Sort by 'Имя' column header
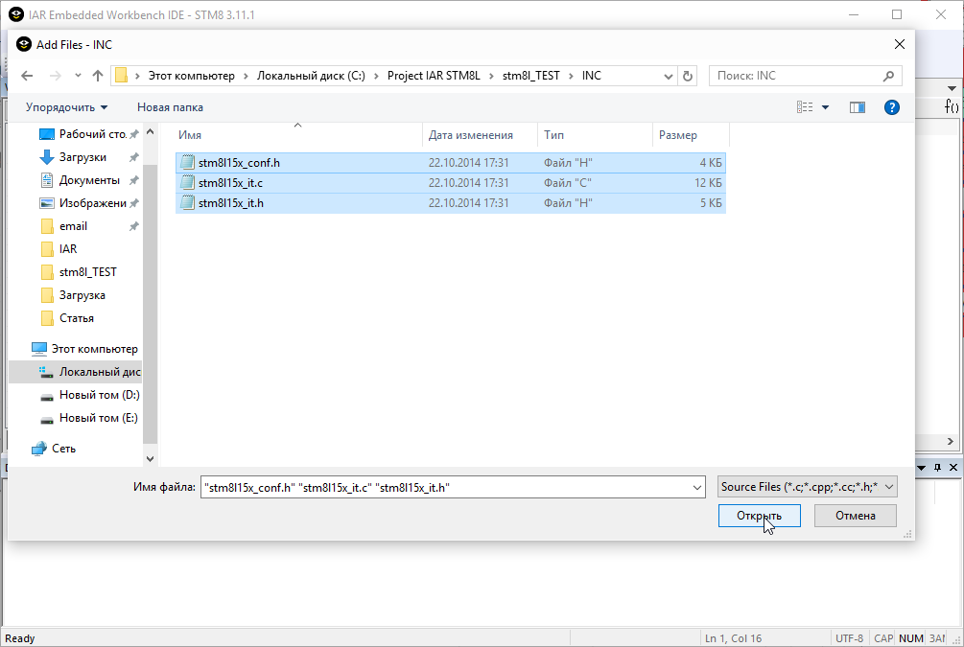 click(298, 135)
